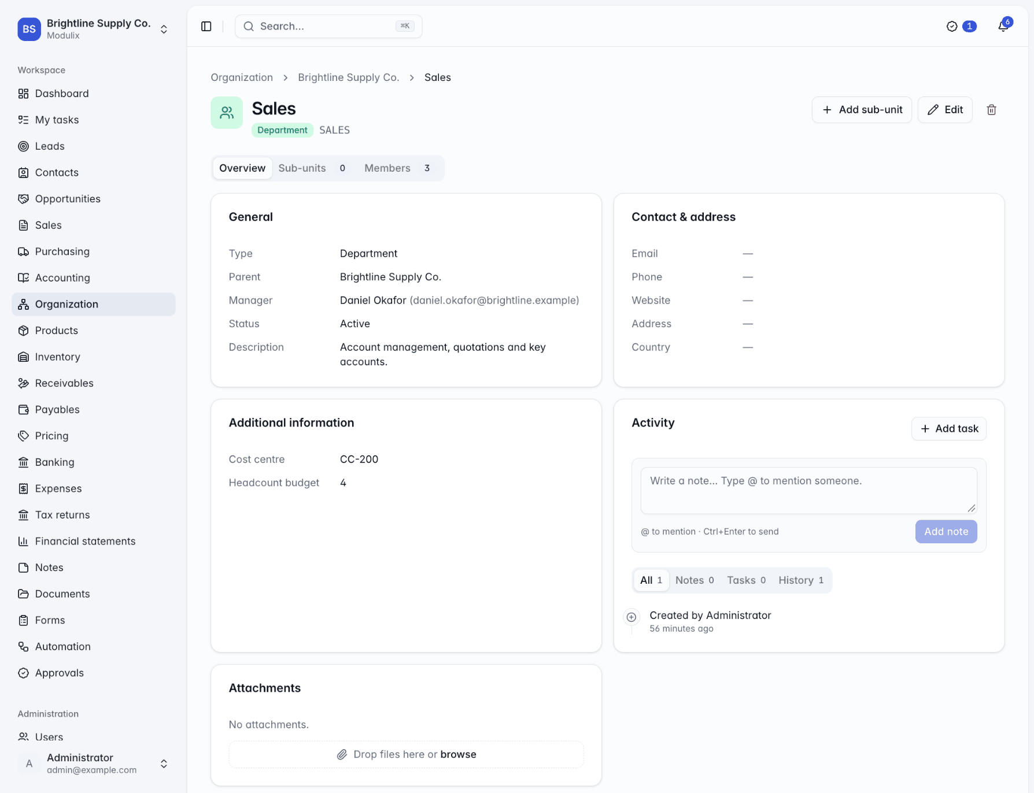The height and width of the screenshot is (793, 1034).
Task: Go to My tasks
Action: click(93, 120)
